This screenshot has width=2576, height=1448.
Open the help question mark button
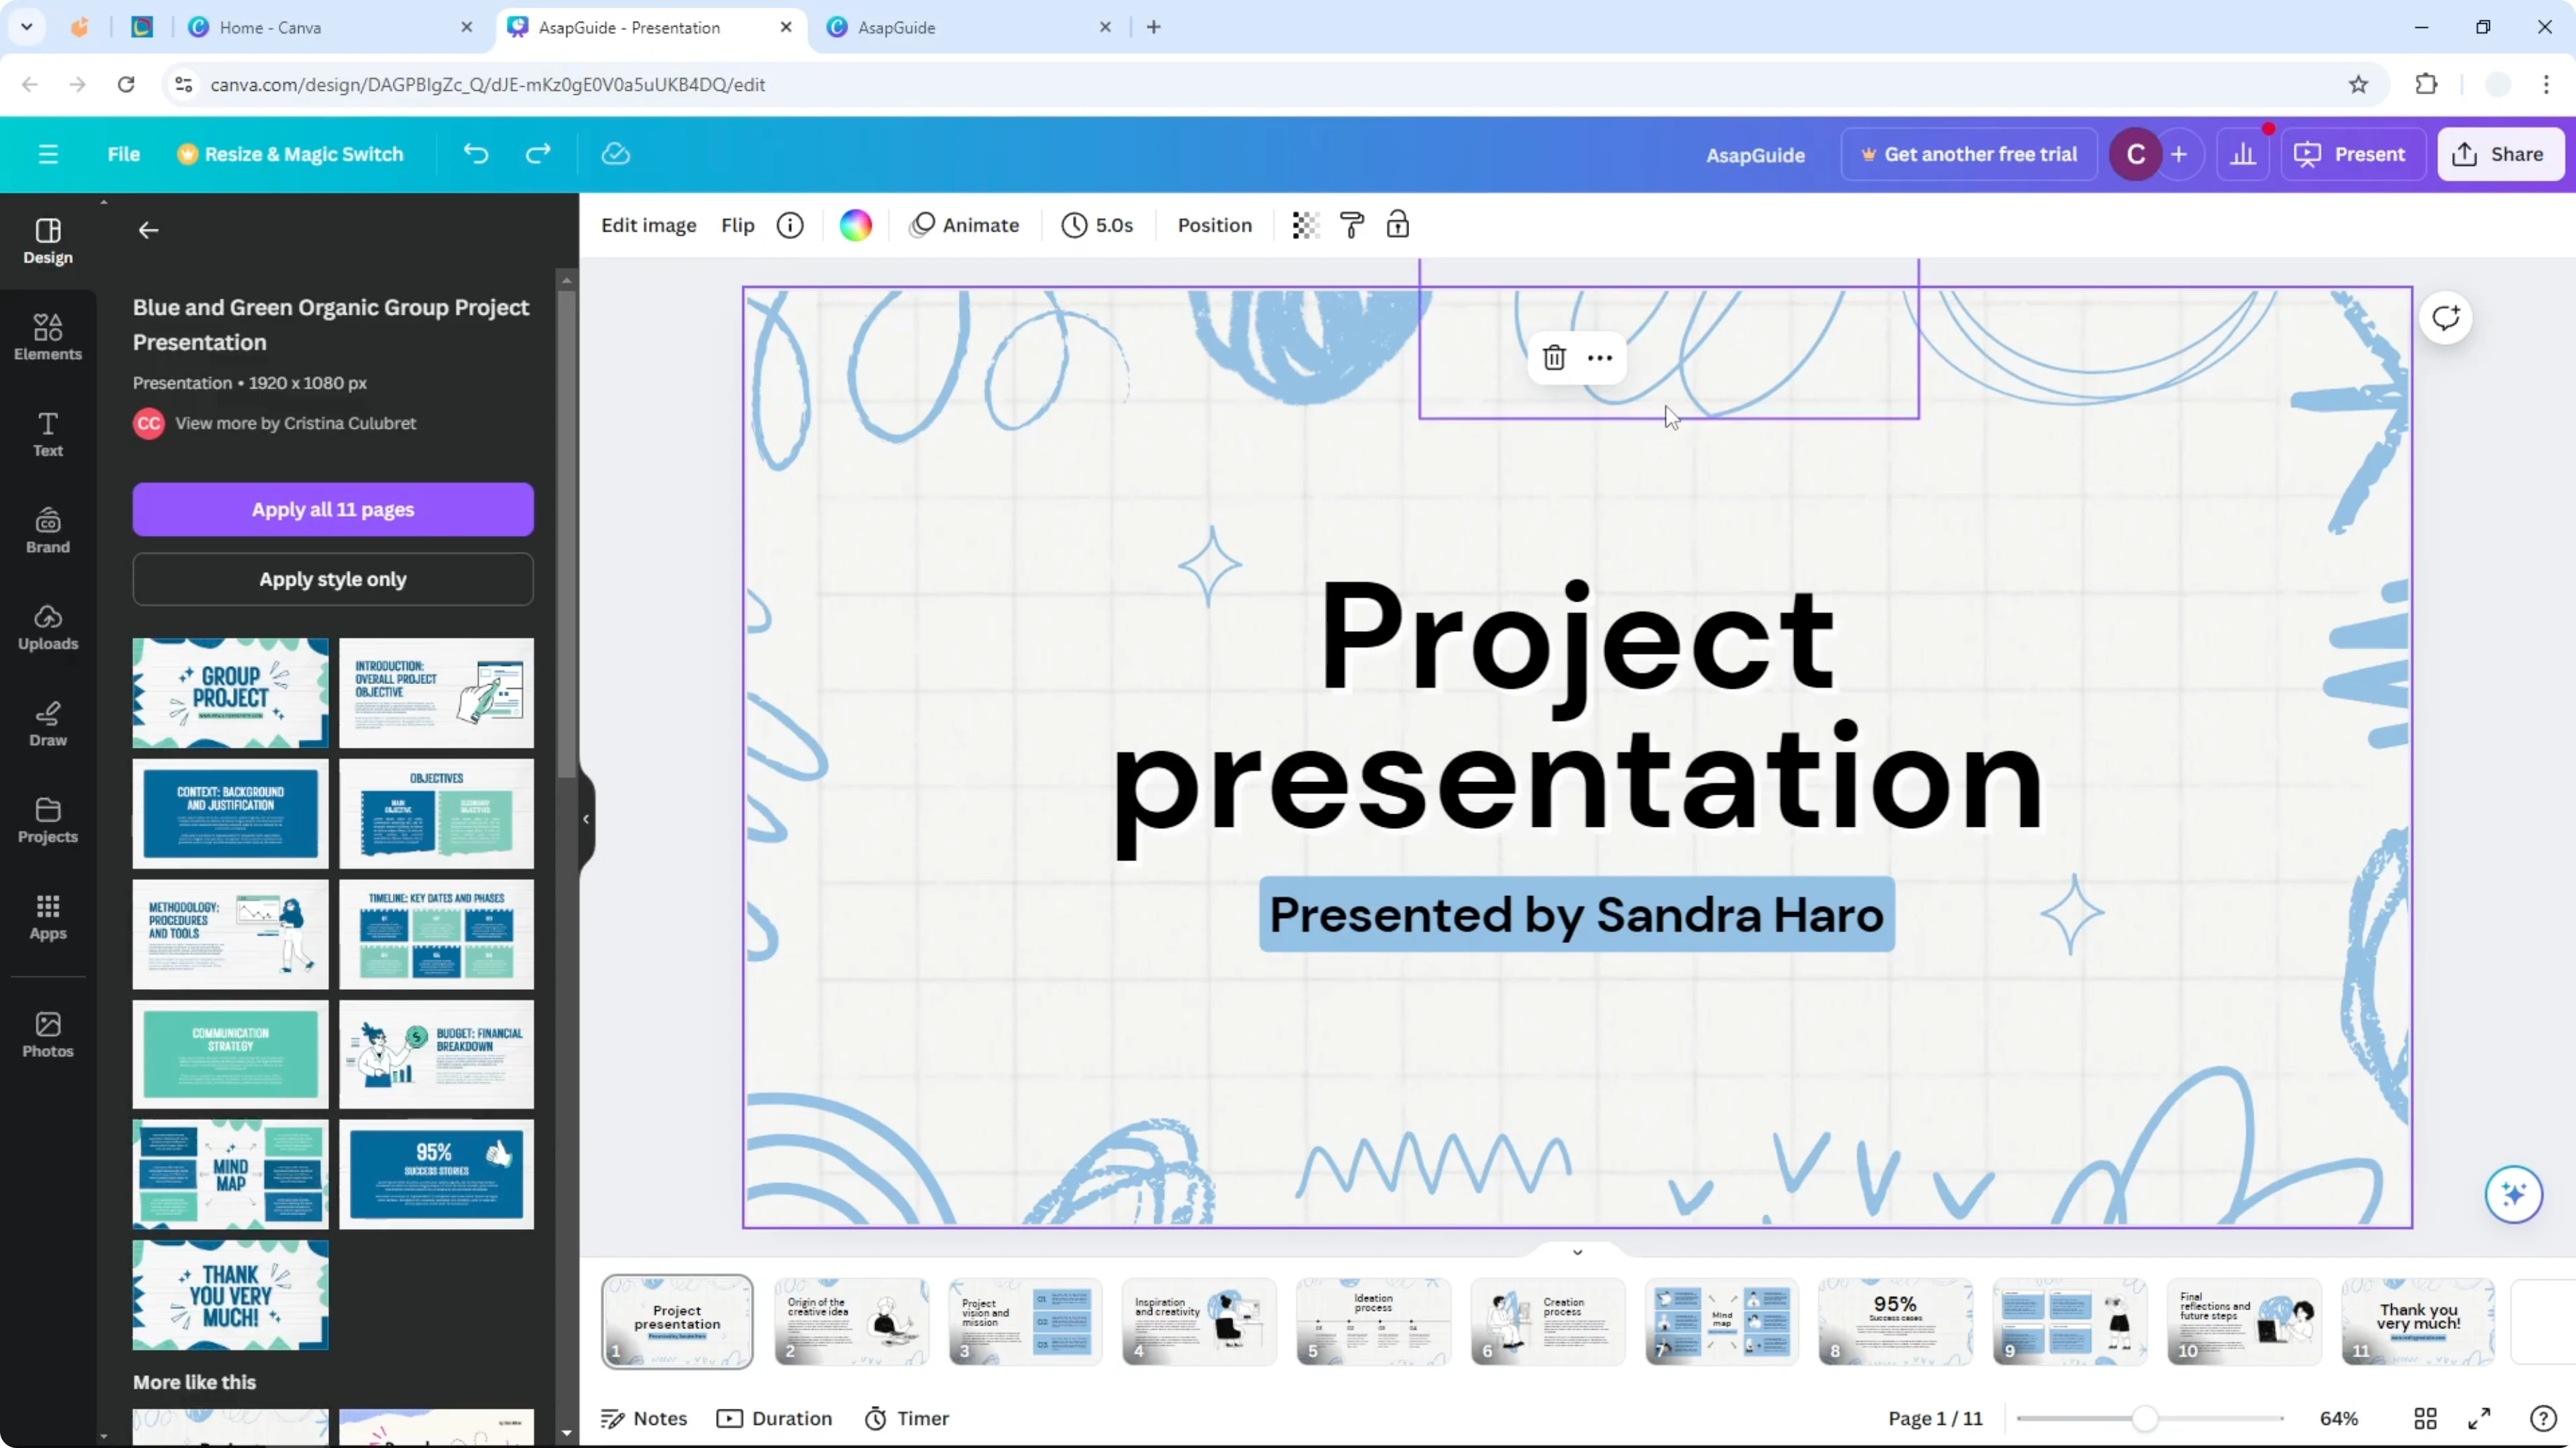[2543, 1418]
